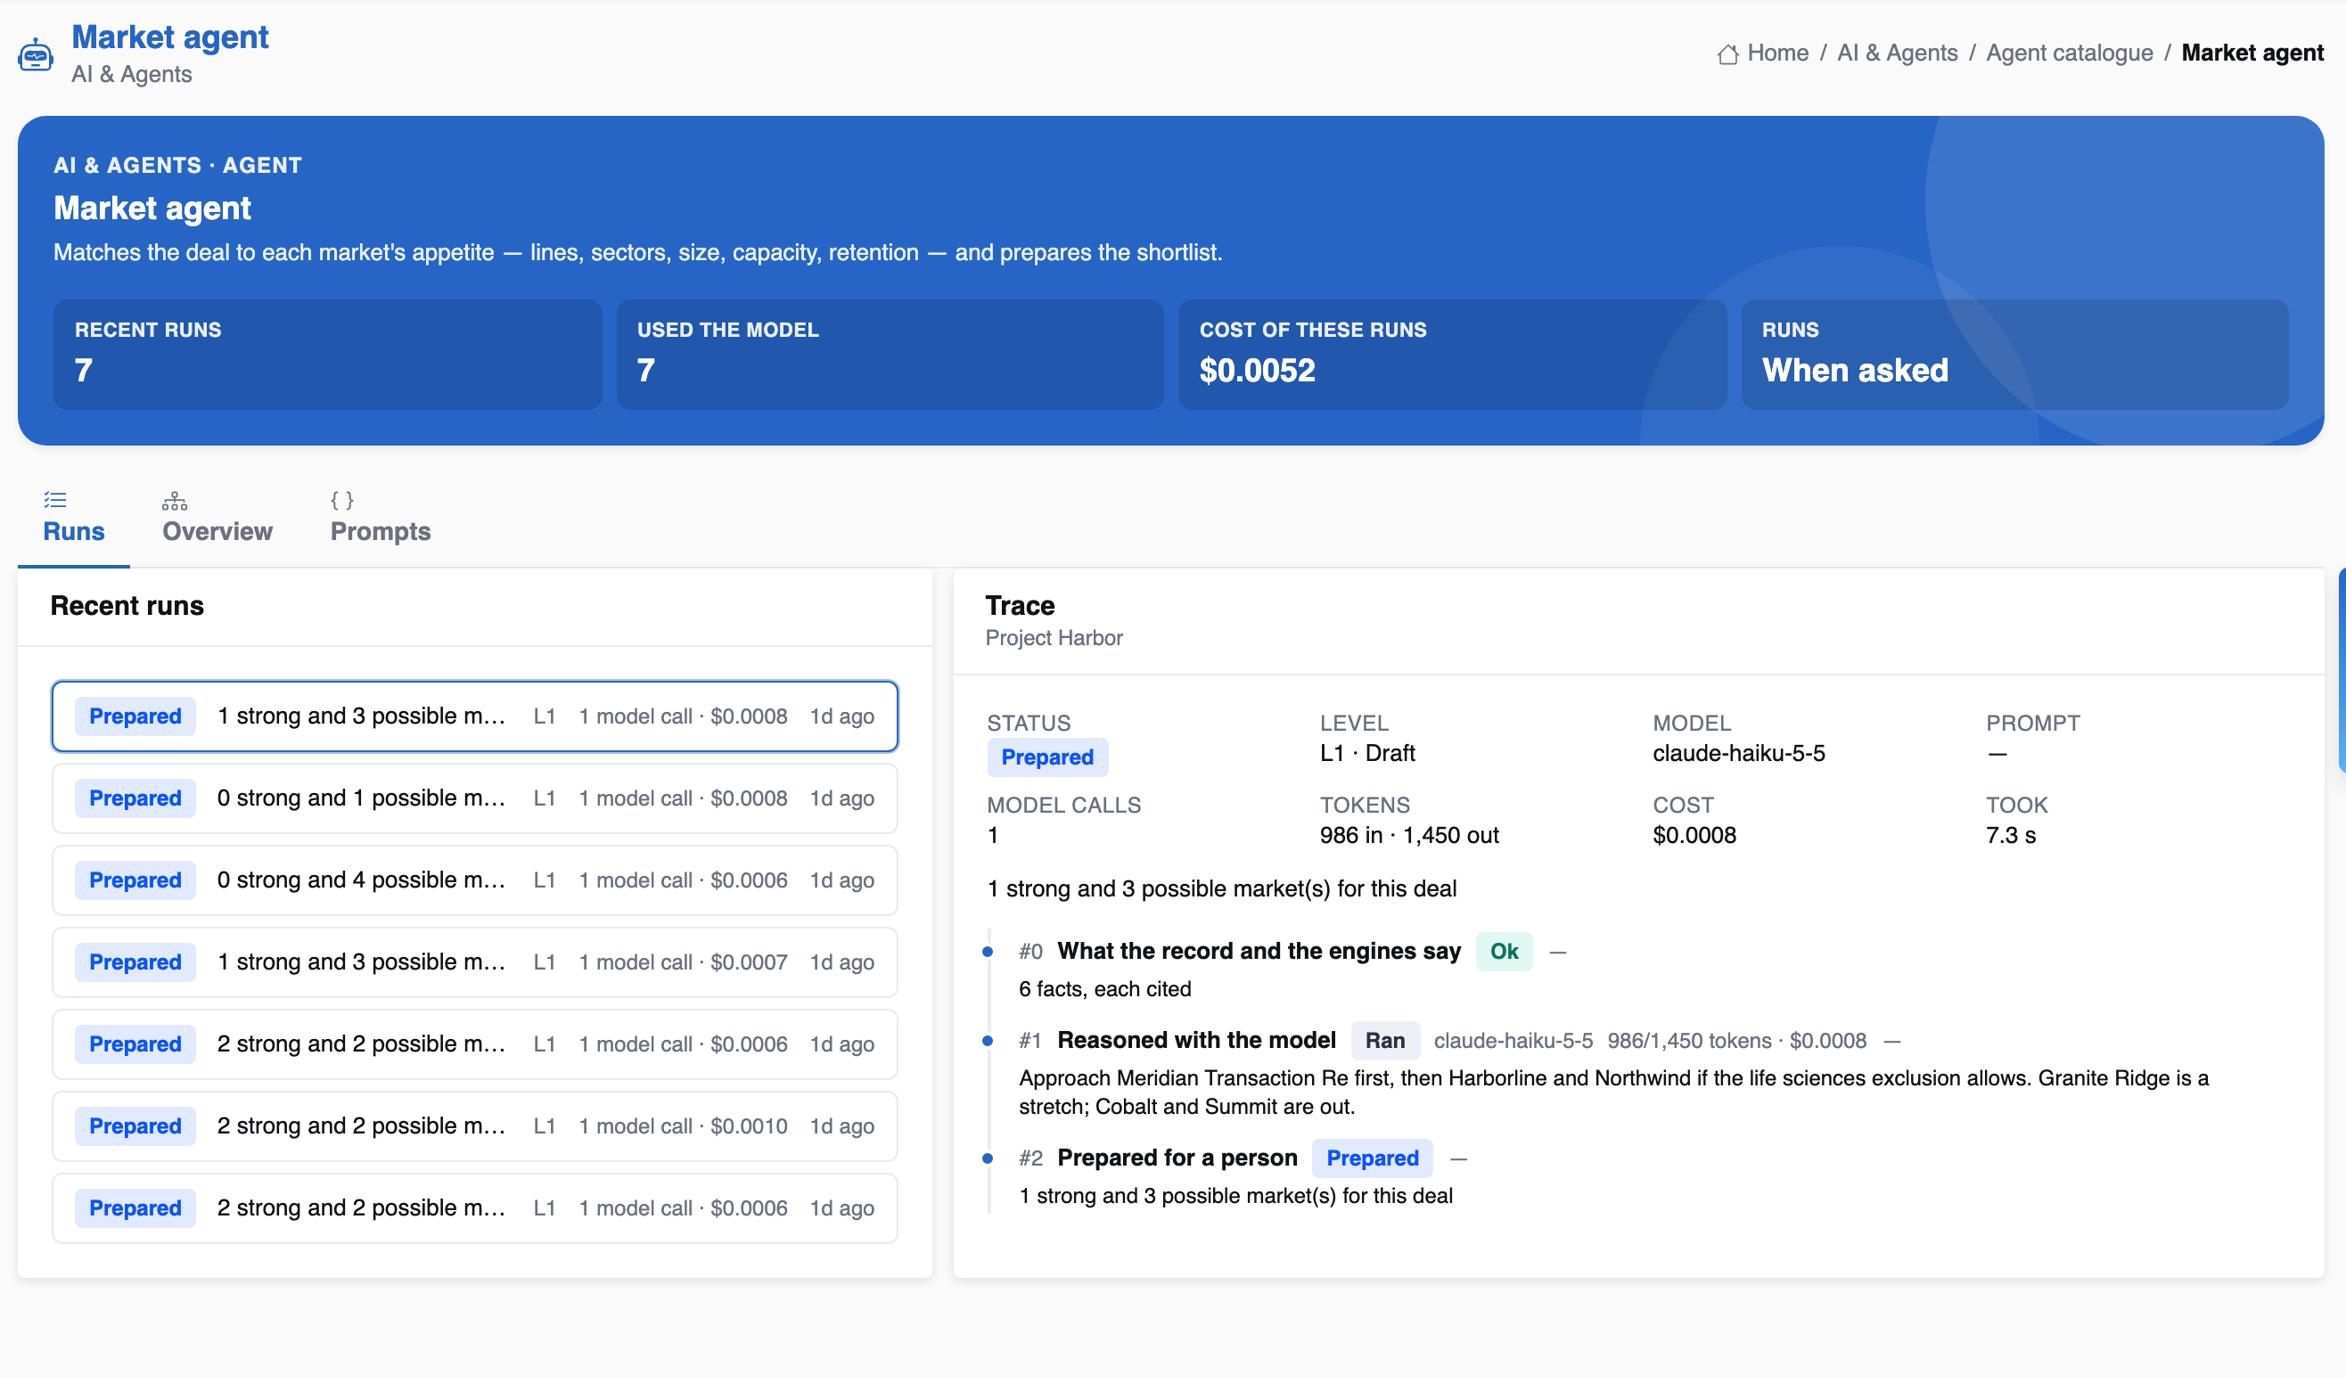Click the AI & Agents subtitle under the title
Viewport: 2346px width, 1383px height.
click(x=131, y=75)
